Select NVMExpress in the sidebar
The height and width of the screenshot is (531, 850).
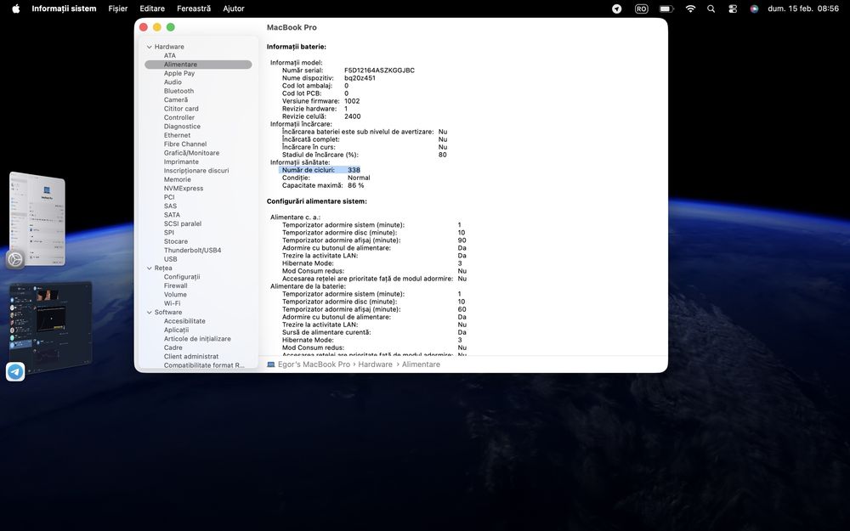[x=184, y=189]
